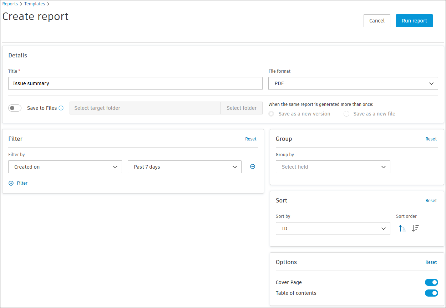Click the Select target folder field
446x308 pixels.
coord(145,108)
